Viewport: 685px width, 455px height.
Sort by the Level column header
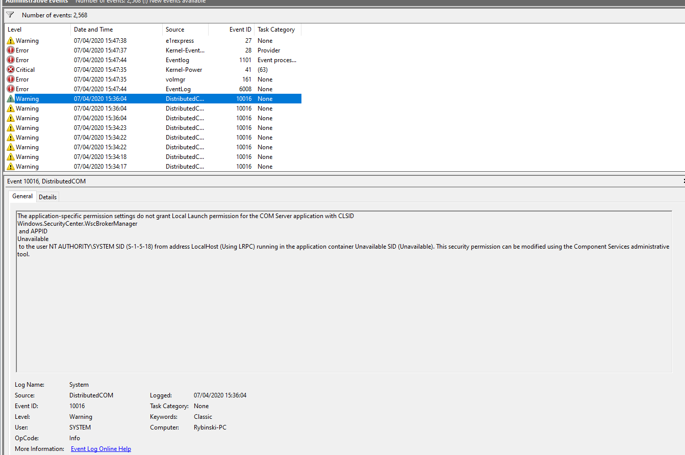[37, 30]
